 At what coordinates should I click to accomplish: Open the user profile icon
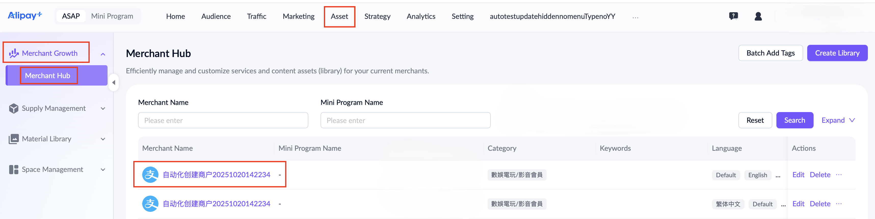coord(758,16)
